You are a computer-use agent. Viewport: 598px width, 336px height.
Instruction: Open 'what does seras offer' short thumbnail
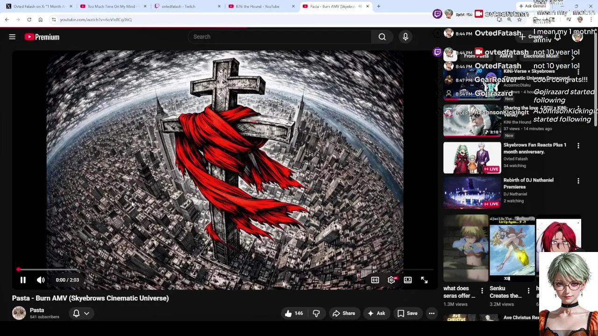466,249
